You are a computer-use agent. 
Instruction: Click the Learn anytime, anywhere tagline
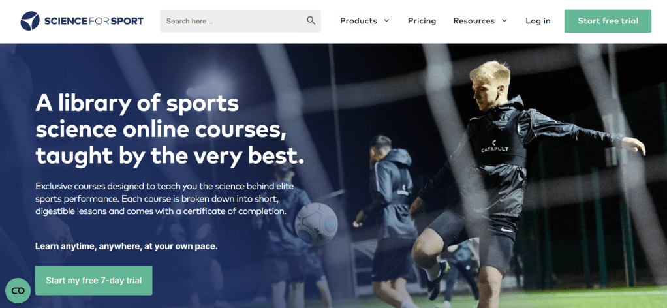coord(127,246)
